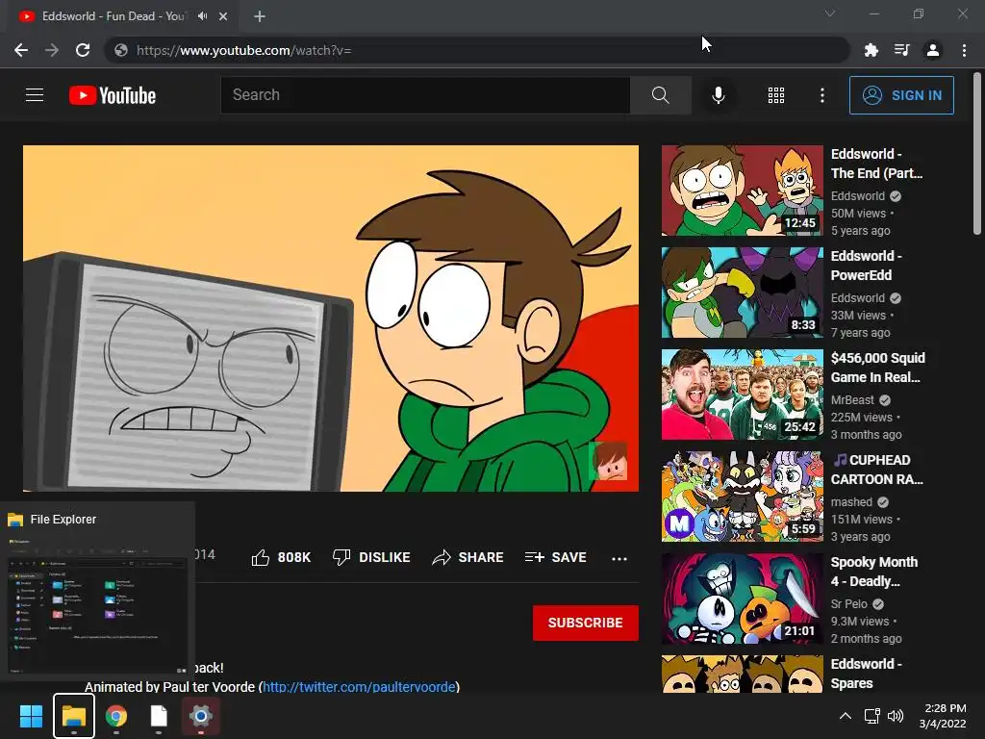Viewport: 985px width, 739px height.
Task: Click blank document taskbar icon
Action: pos(159,716)
